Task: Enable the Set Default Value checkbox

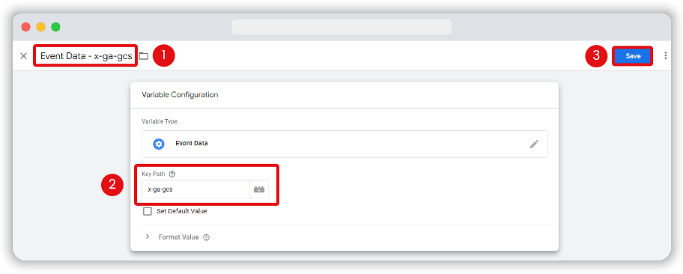Action: click(x=148, y=211)
